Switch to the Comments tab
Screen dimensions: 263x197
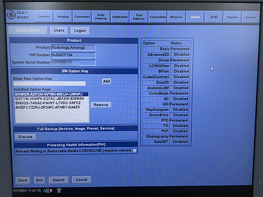point(82,16)
